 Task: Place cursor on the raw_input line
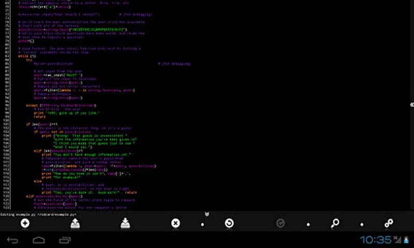(x=58, y=75)
